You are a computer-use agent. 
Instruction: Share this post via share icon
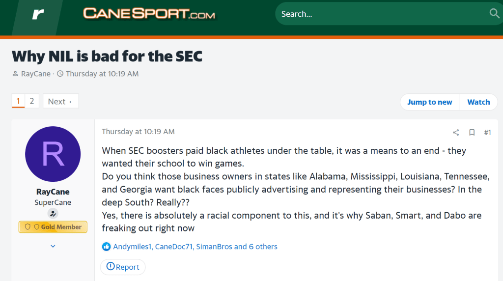[x=456, y=132]
